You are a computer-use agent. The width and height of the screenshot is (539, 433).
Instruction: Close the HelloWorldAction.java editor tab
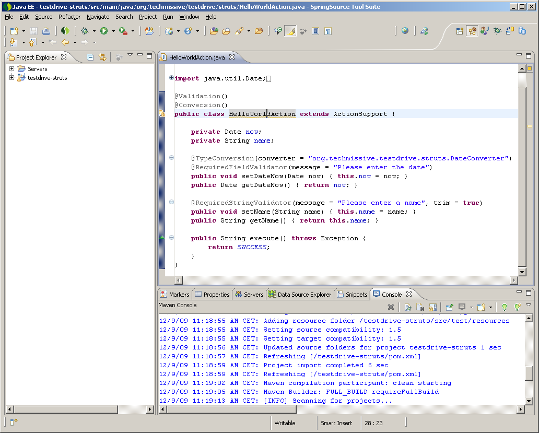coord(232,57)
